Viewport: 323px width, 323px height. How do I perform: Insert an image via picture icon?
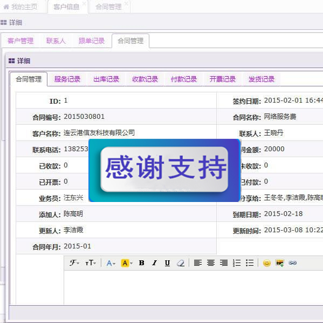pyautogui.click(x=280, y=263)
